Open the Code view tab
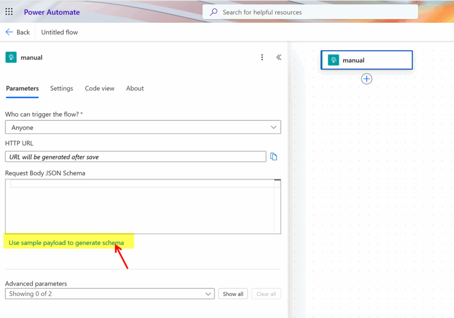Image resolution: width=454 pixels, height=318 pixels. coord(99,88)
